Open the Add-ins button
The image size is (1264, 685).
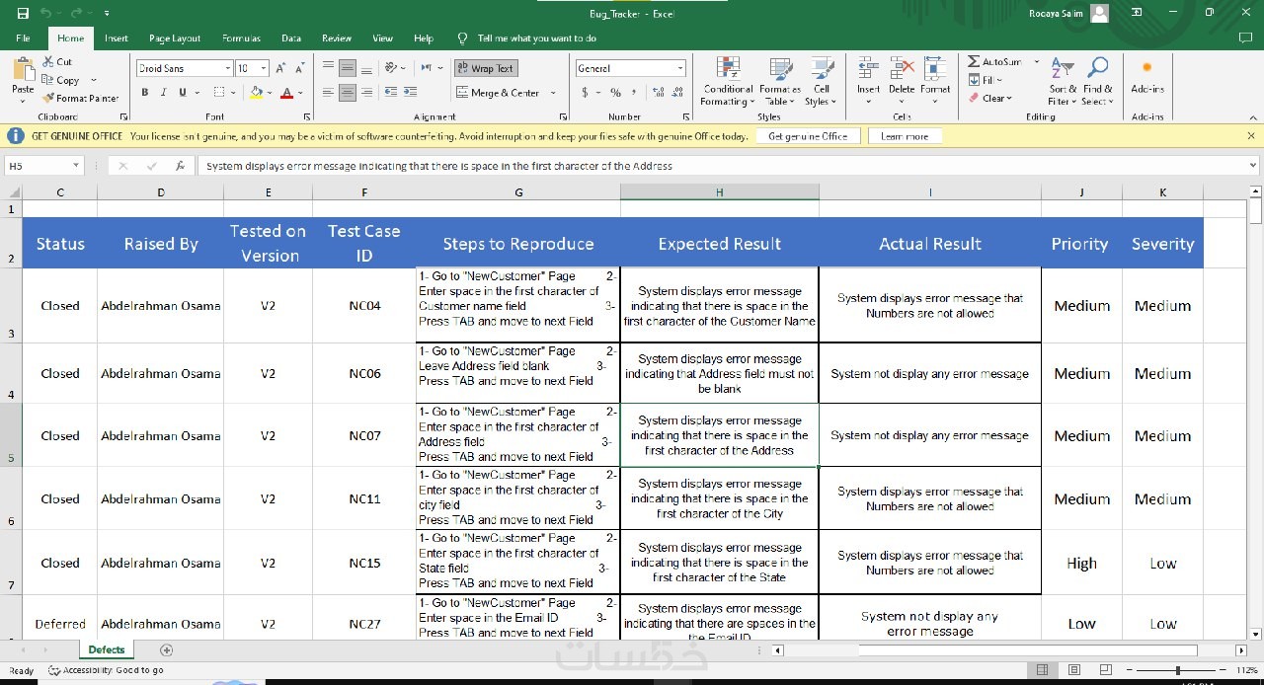(1146, 76)
